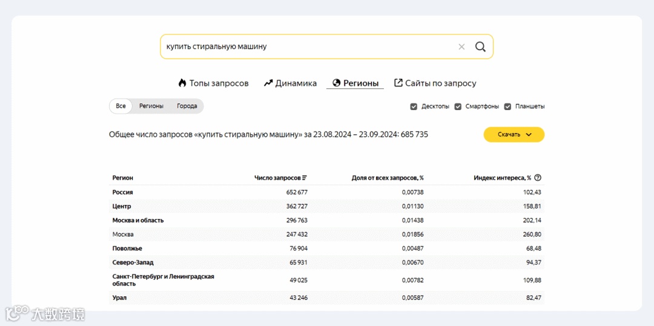Screen dimensions: 654x326
Task: Click the Россия region row
Action: [x=326, y=192]
